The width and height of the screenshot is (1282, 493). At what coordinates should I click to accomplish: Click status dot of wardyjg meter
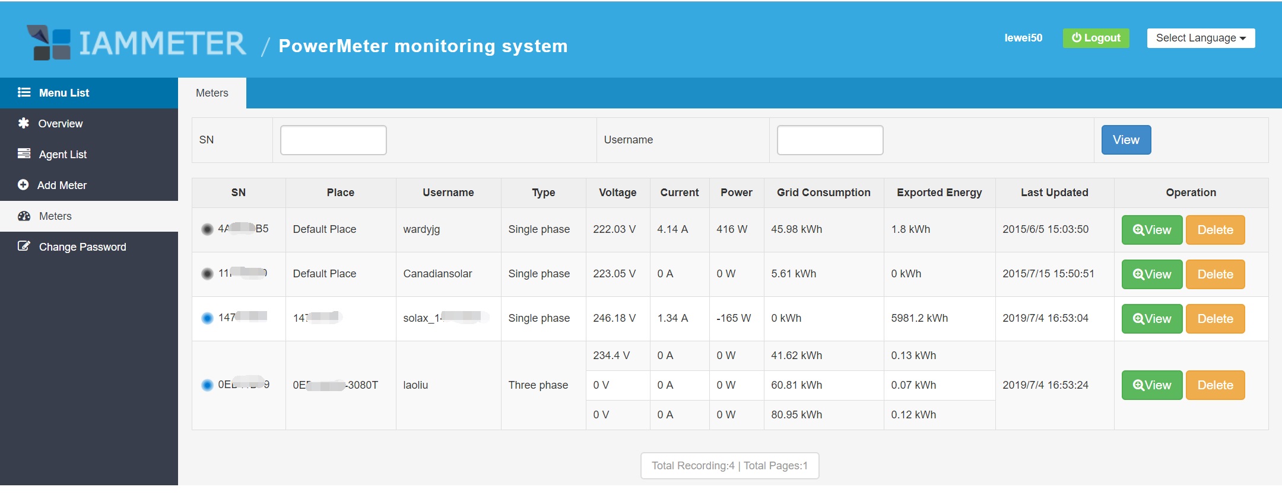click(x=207, y=229)
